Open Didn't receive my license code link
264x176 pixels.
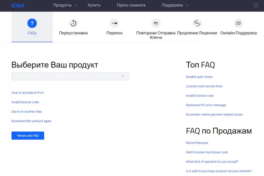[x=207, y=152]
